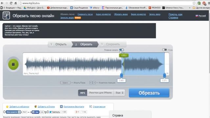Click the red Opera-style extension icon
This screenshot has height=118, width=210.
point(204,3)
